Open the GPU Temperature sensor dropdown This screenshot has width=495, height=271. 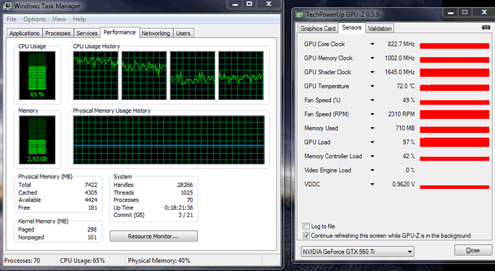[372, 86]
